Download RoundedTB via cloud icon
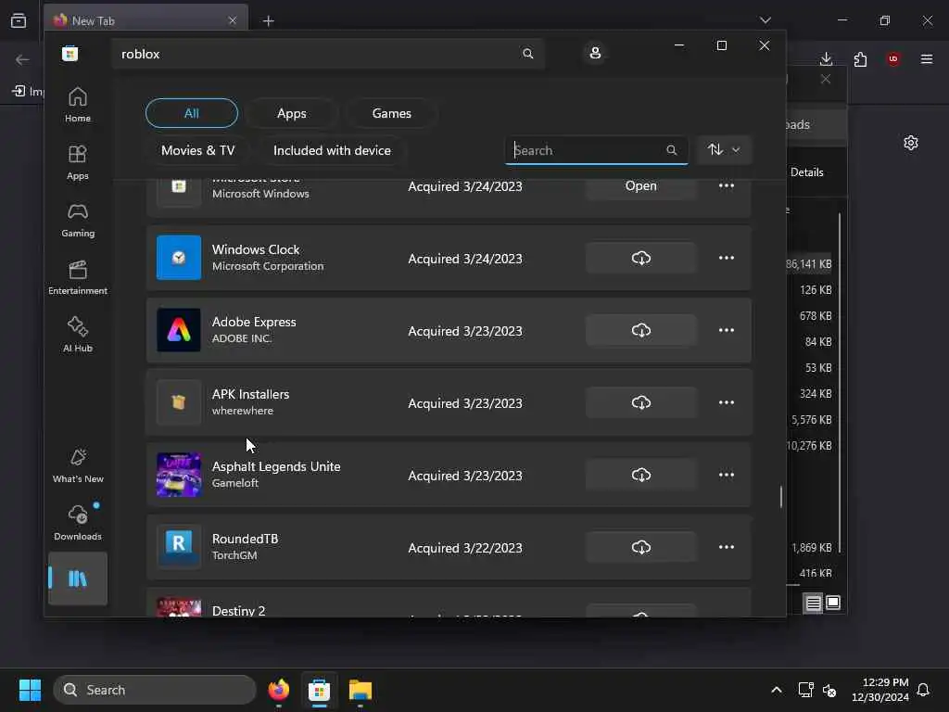949x712 pixels. click(x=641, y=547)
